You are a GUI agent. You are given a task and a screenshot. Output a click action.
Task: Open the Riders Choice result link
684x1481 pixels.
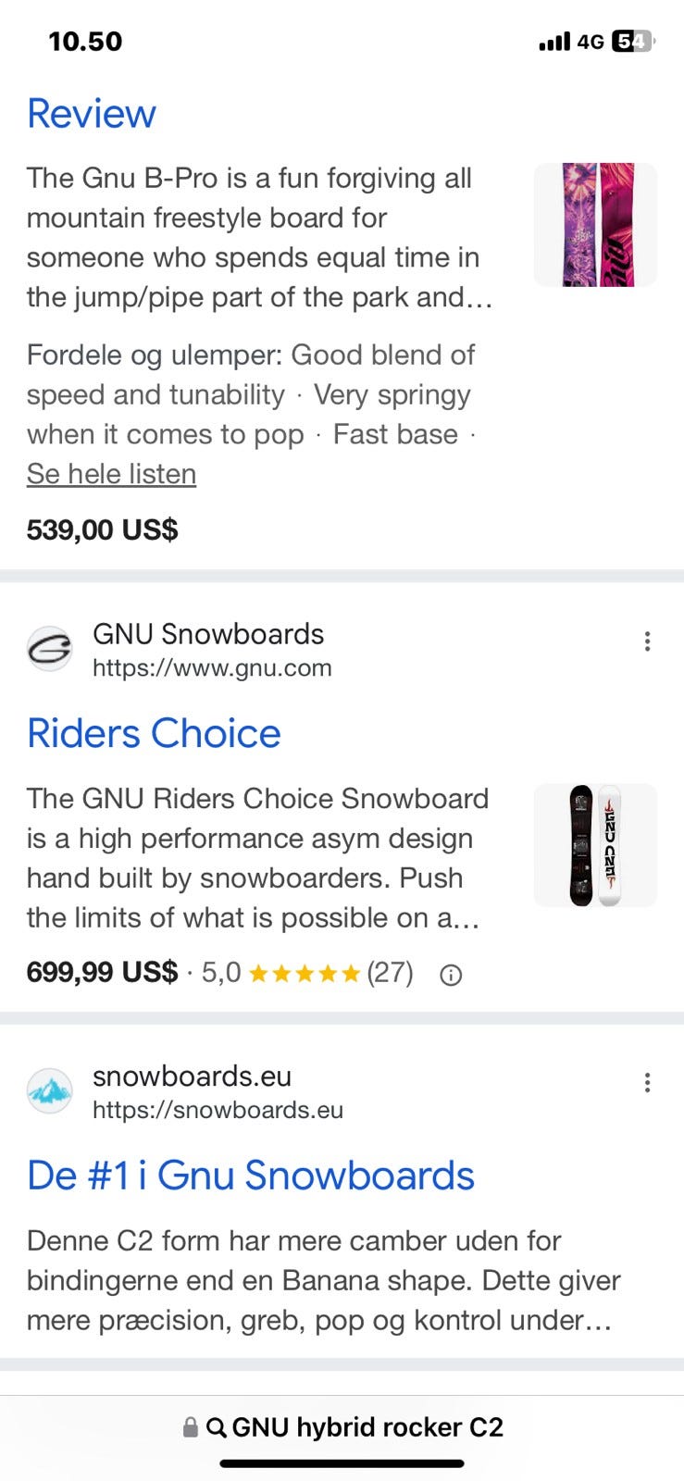pyautogui.click(x=154, y=733)
